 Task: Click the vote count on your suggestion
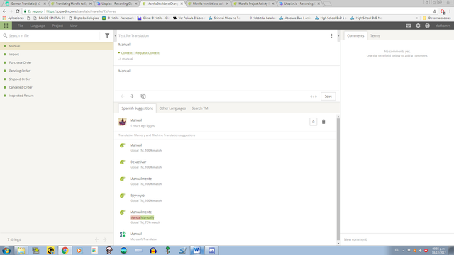pos(313,122)
